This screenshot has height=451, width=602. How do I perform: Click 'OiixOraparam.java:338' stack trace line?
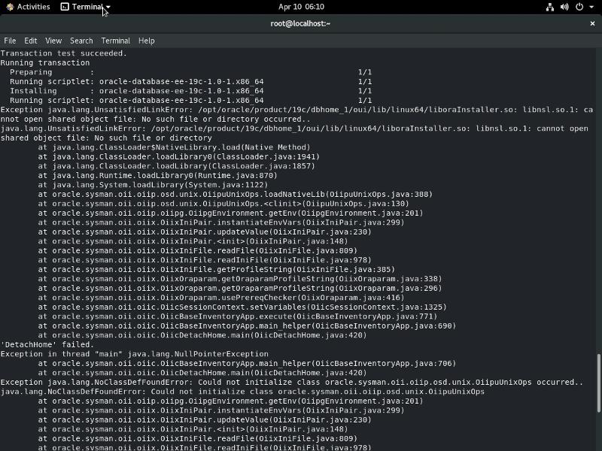240,279
